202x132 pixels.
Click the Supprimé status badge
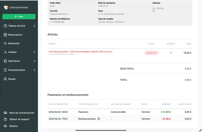(x=151, y=53)
